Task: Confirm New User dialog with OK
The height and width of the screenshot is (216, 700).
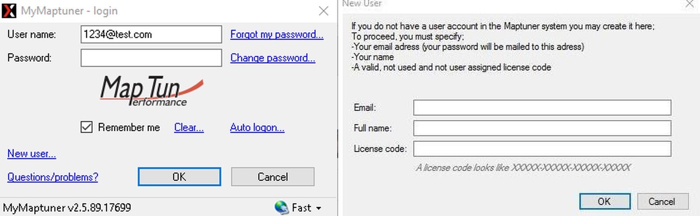Action: click(x=605, y=201)
